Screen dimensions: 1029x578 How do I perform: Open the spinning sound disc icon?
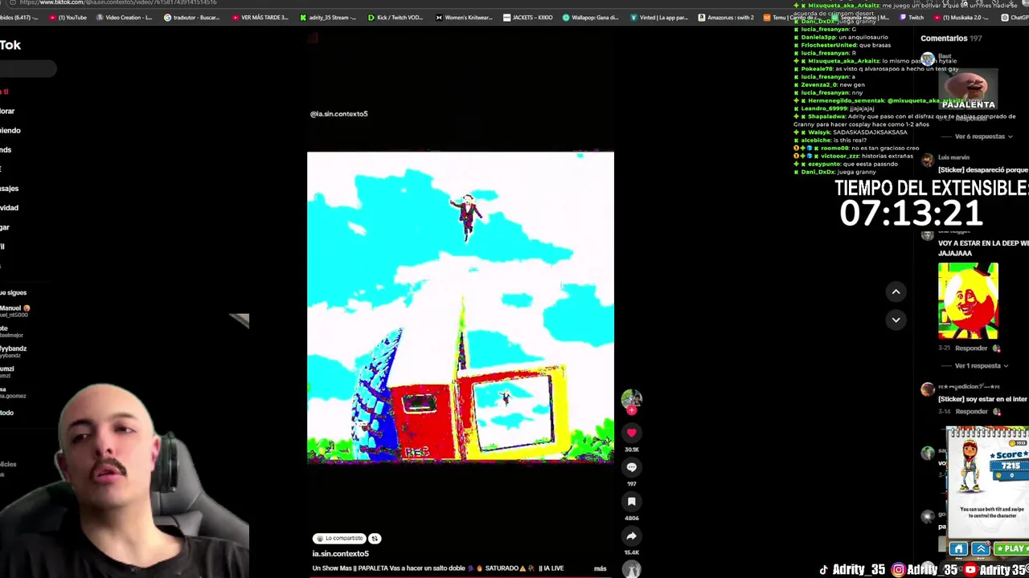[x=631, y=570]
